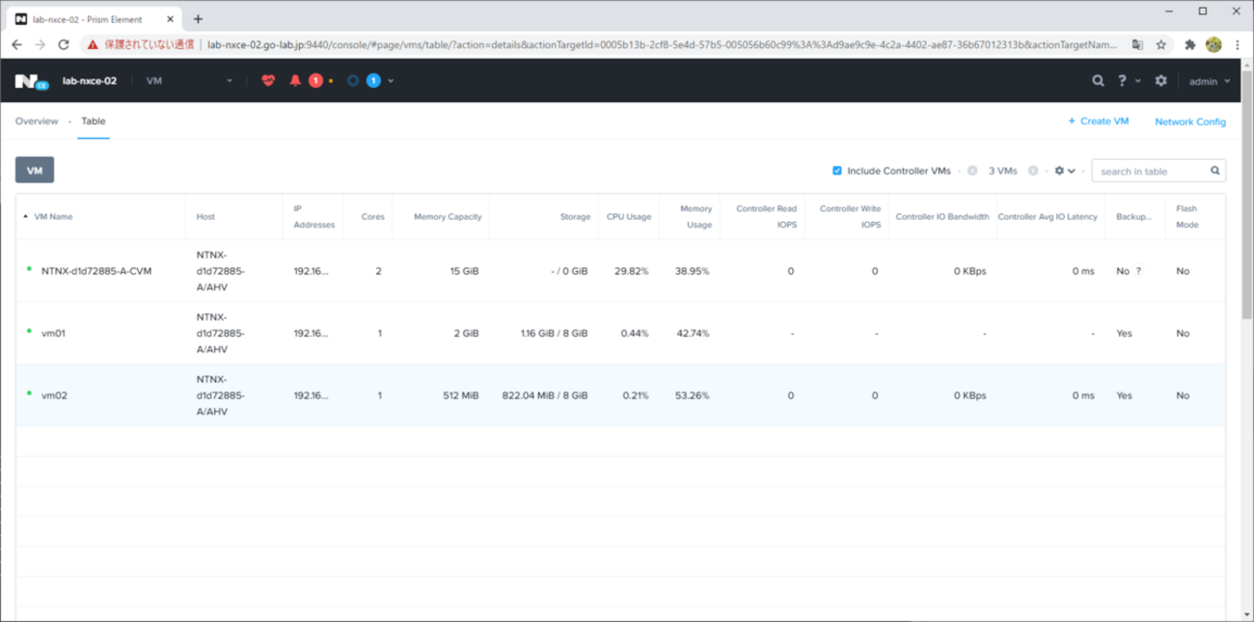Click the search in table field
This screenshot has width=1254, height=622.
1153,172
